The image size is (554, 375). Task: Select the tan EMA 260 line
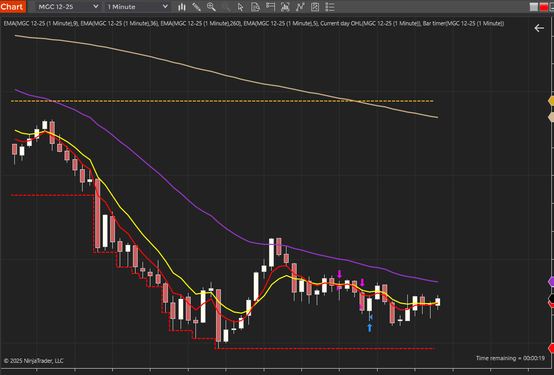pyautogui.click(x=226, y=76)
